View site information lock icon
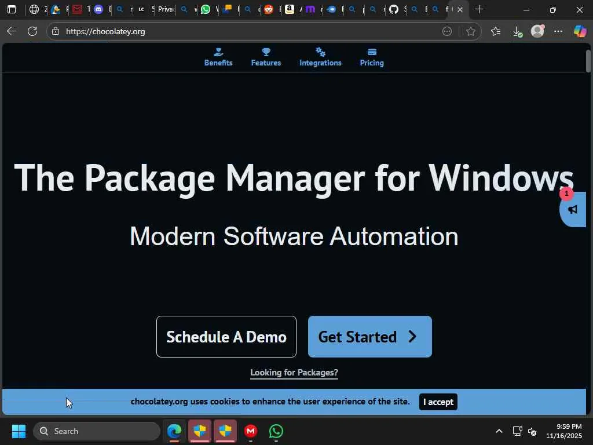This screenshot has width=593, height=445. (56, 31)
